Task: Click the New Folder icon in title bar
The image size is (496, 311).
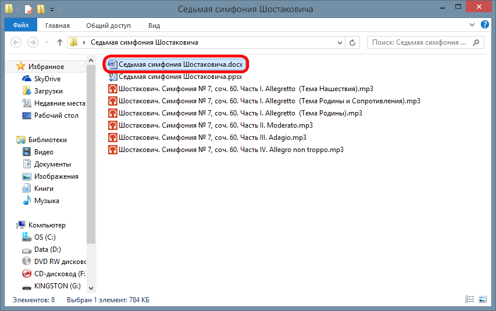Action: (x=40, y=9)
